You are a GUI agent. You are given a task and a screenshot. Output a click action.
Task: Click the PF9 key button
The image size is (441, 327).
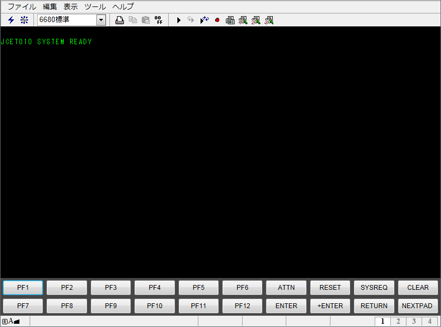pyautogui.click(x=111, y=305)
